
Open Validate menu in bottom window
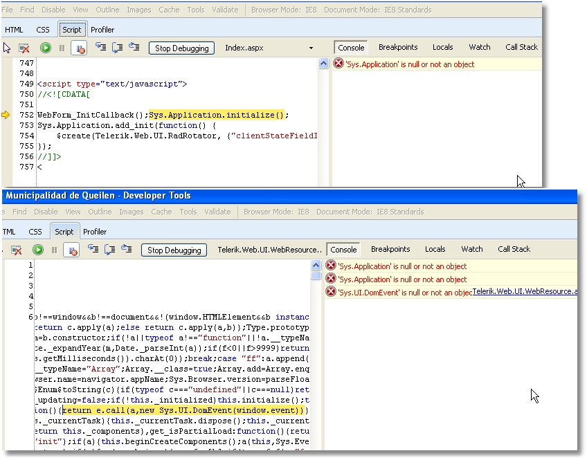point(217,212)
